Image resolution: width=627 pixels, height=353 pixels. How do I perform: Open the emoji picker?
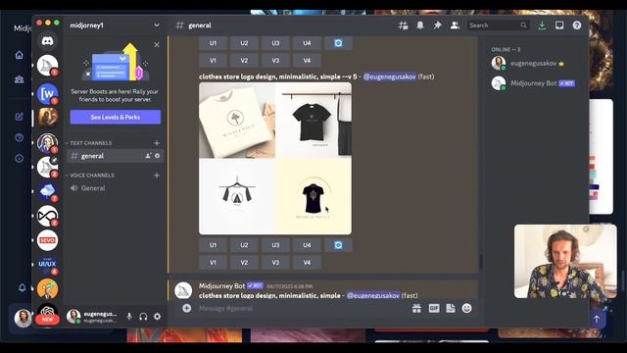point(466,308)
